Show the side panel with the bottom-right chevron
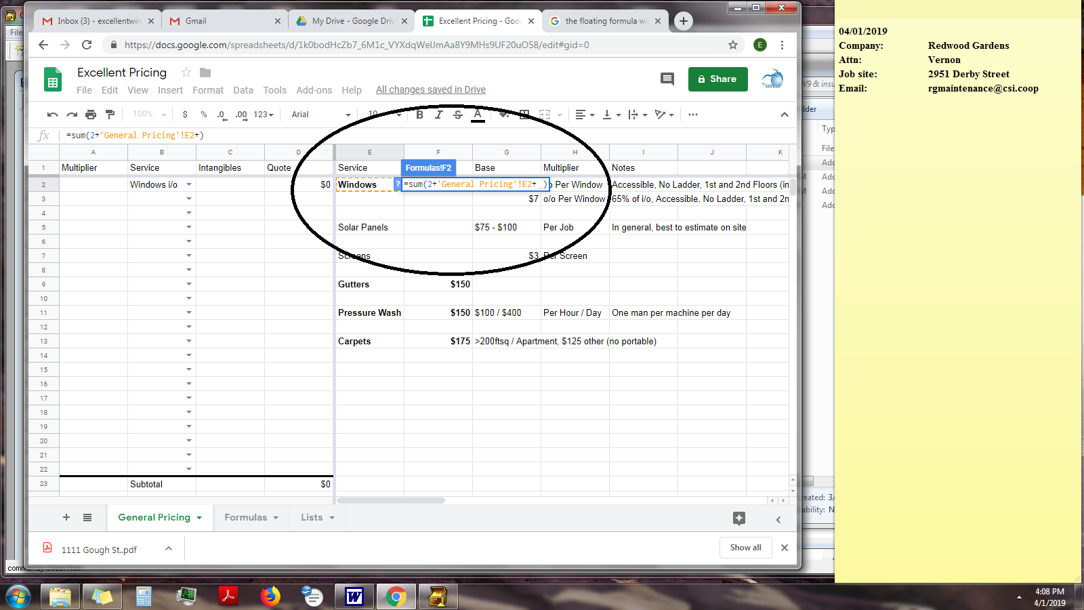The width and height of the screenshot is (1084, 610). [778, 520]
